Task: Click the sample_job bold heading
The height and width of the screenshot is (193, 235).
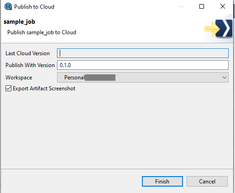Action: pyautogui.click(x=19, y=22)
